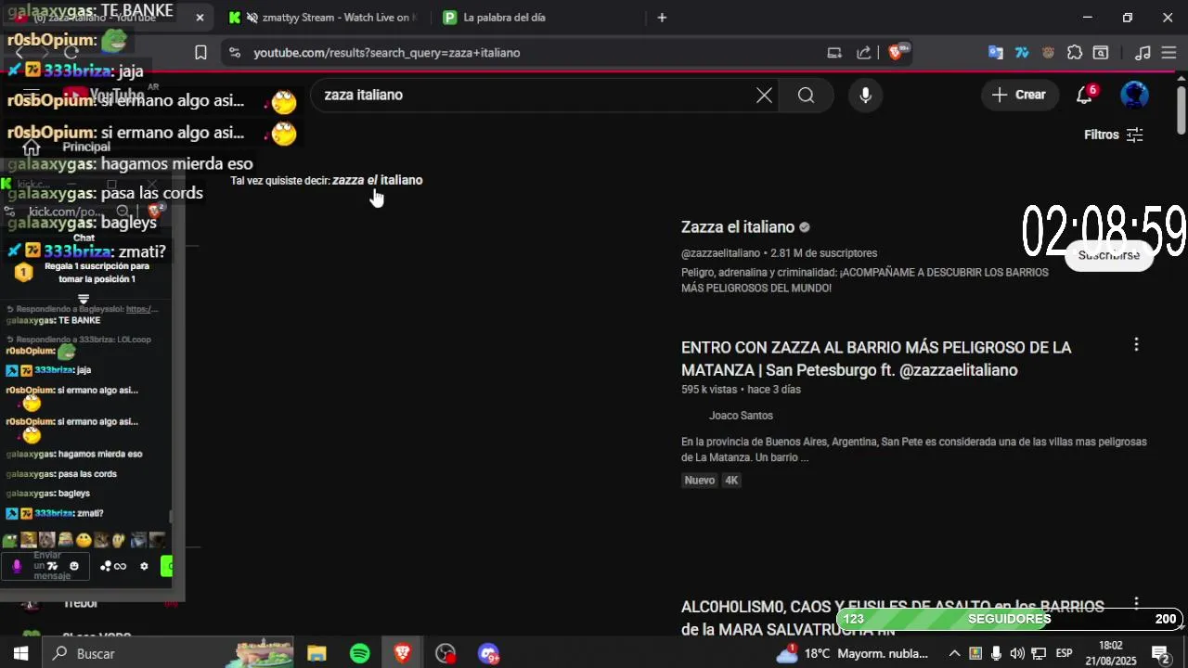Open Google Translate extension icon

click(x=996, y=53)
